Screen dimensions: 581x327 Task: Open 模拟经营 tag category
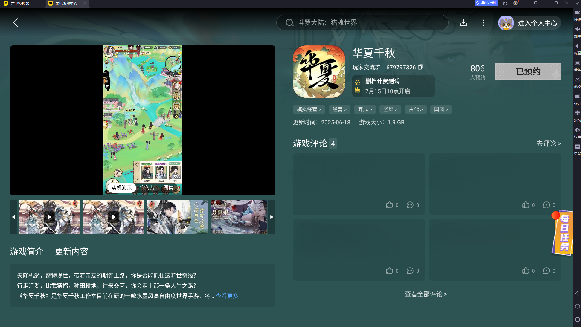point(309,109)
